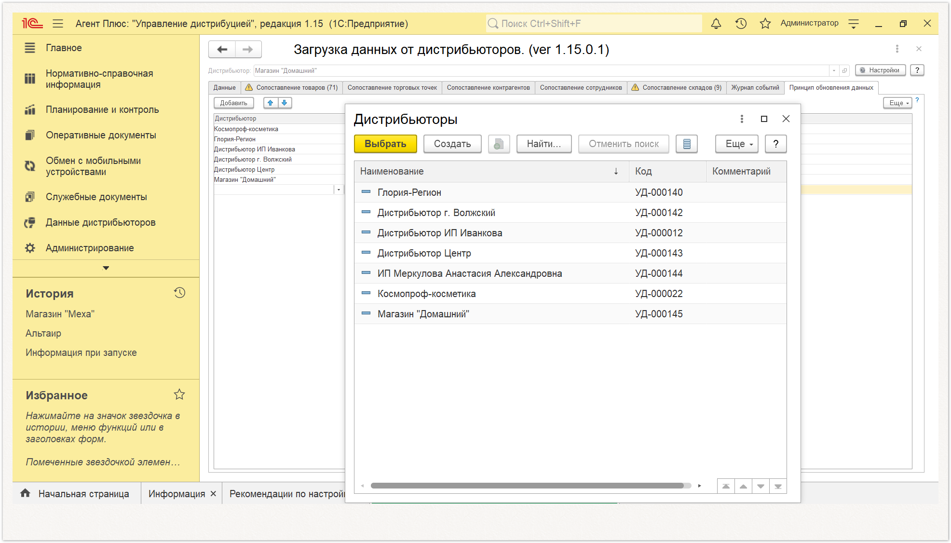Click Выбрать in Дистрибьюторы dialog
Image resolution: width=951 pixels, height=543 pixels.
tap(385, 144)
